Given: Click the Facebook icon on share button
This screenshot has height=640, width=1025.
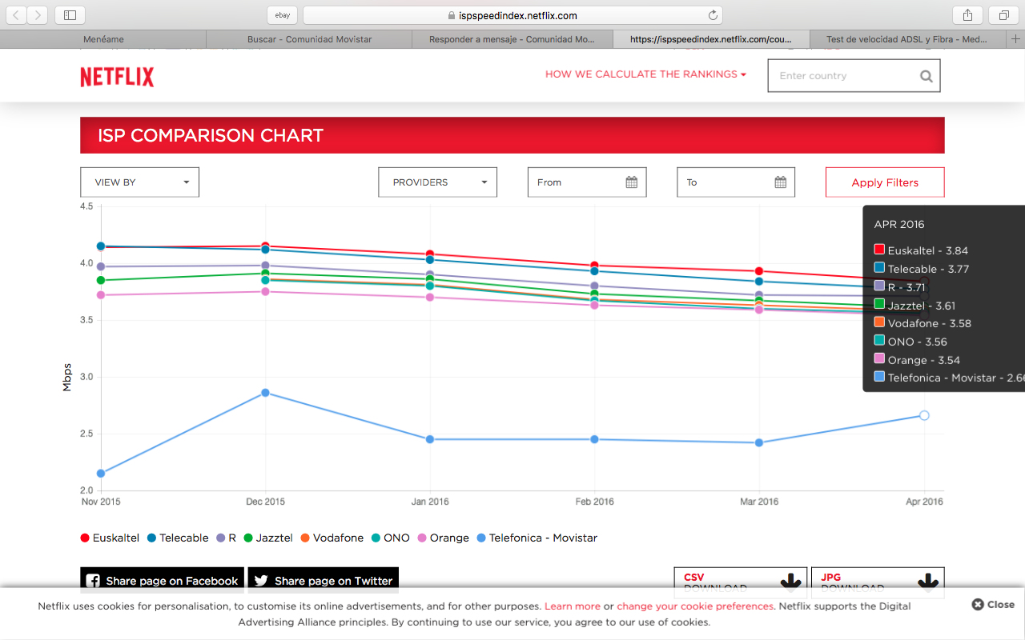Looking at the screenshot, I should [93, 581].
